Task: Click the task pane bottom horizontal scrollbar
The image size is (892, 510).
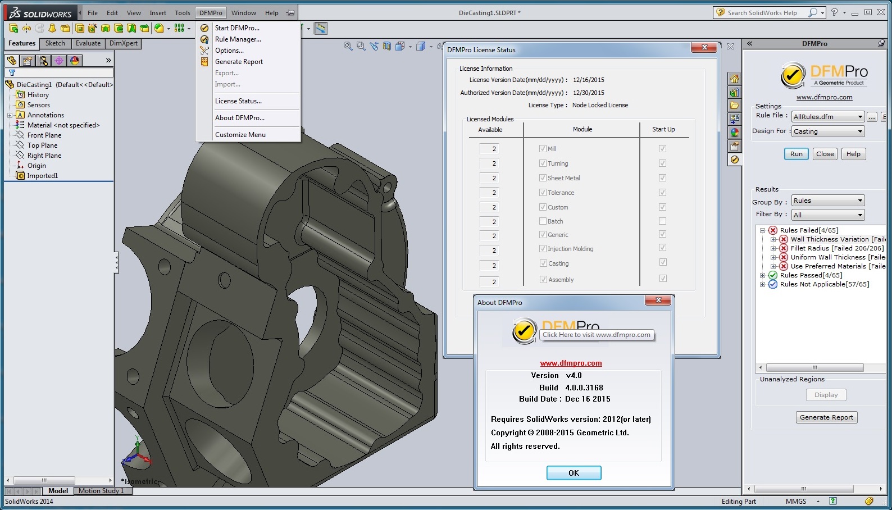Action: 803,489
